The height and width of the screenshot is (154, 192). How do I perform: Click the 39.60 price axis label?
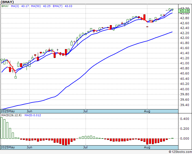[185, 100]
